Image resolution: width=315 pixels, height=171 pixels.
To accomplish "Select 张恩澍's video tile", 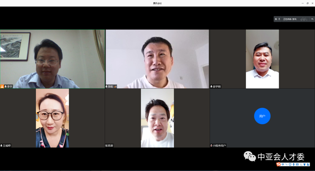I will pyautogui.click(x=157, y=118).
